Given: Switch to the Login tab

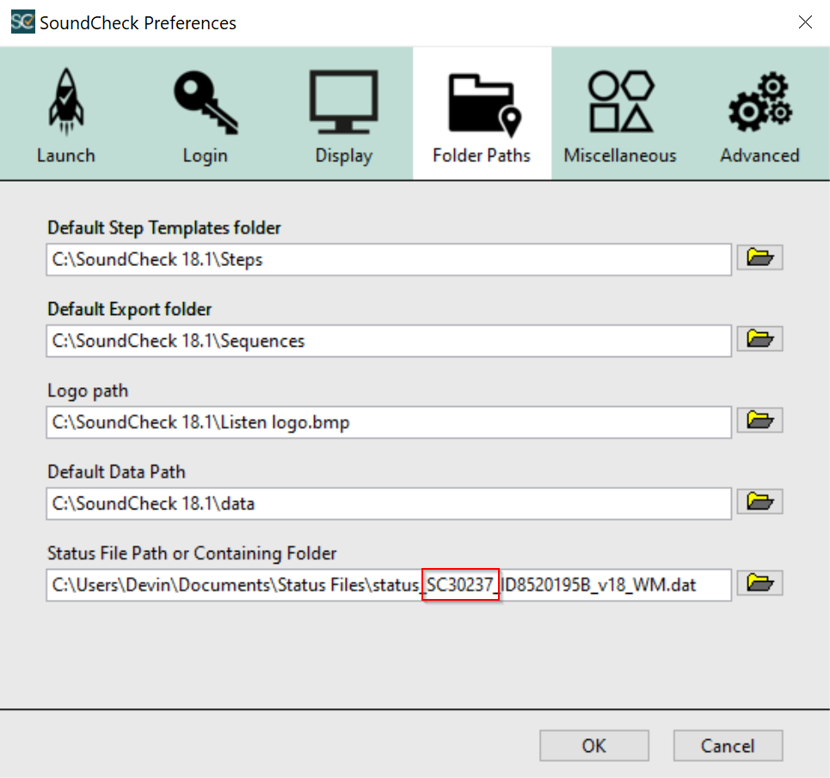Looking at the screenshot, I should (206, 114).
